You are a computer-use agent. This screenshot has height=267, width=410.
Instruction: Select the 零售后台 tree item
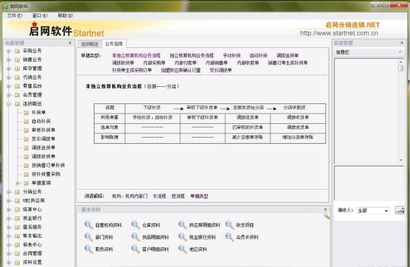point(32,86)
